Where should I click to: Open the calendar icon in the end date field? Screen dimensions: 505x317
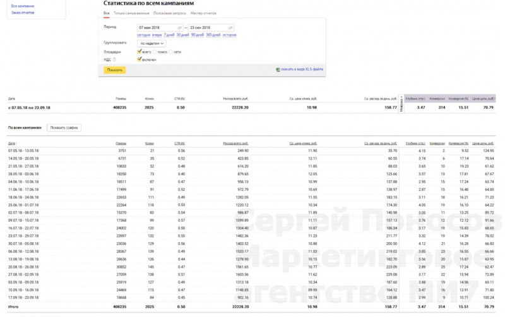point(230,28)
